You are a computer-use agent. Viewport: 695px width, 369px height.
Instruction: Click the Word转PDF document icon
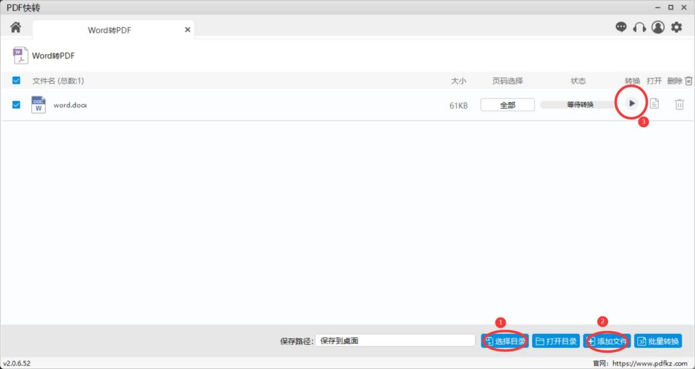[21, 56]
